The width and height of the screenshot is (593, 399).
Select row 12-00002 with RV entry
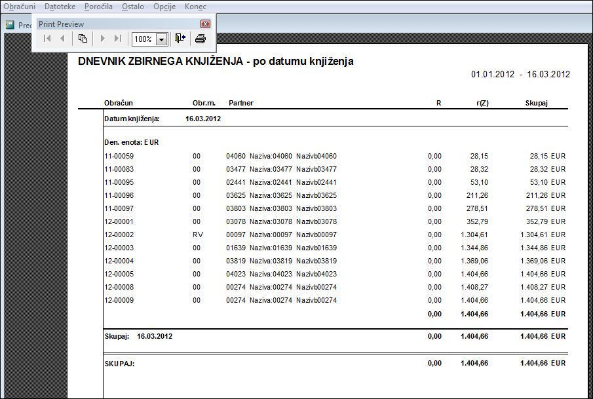(x=335, y=235)
